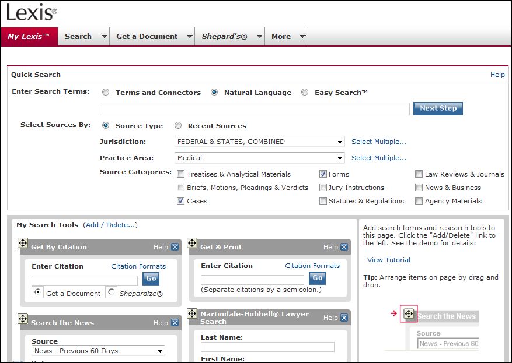Image resolution: width=512 pixels, height=363 pixels.
Task: Close the Get & Print panel
Action: tap(344, 247)
